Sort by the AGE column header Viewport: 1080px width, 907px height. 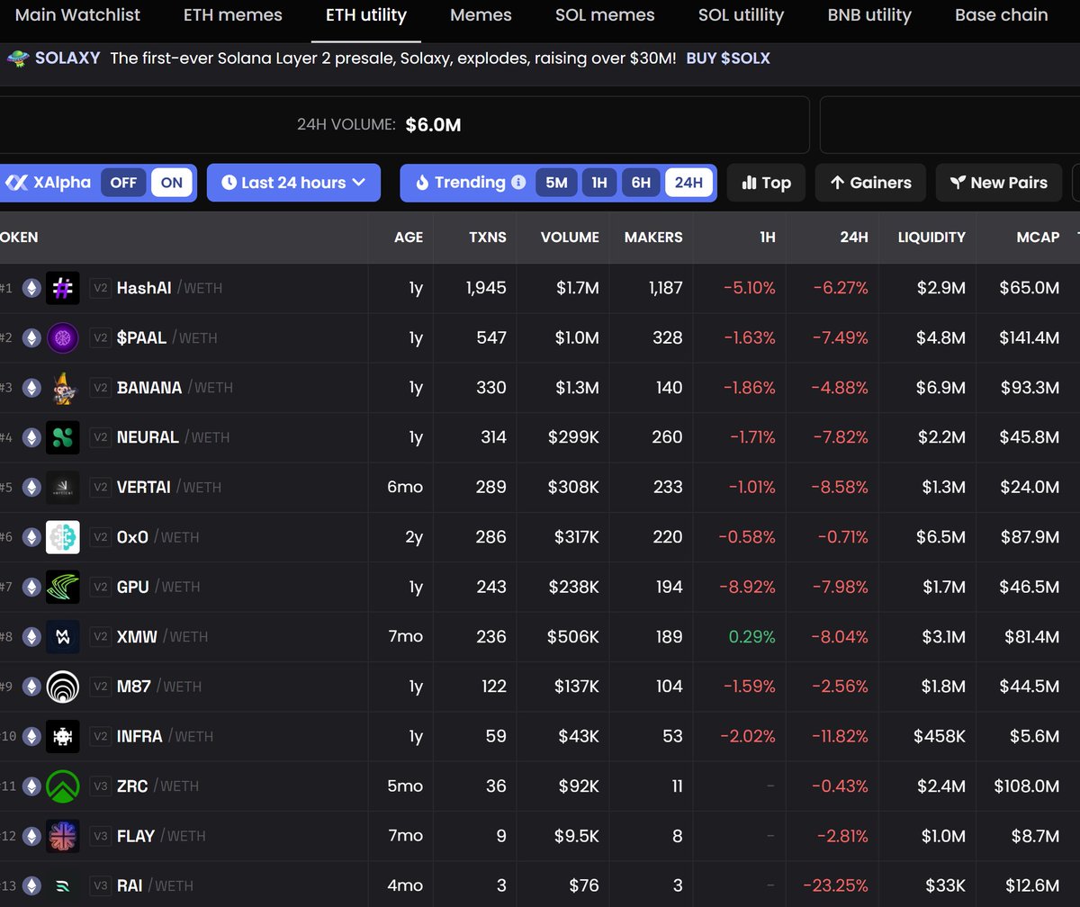coord(408,238)
